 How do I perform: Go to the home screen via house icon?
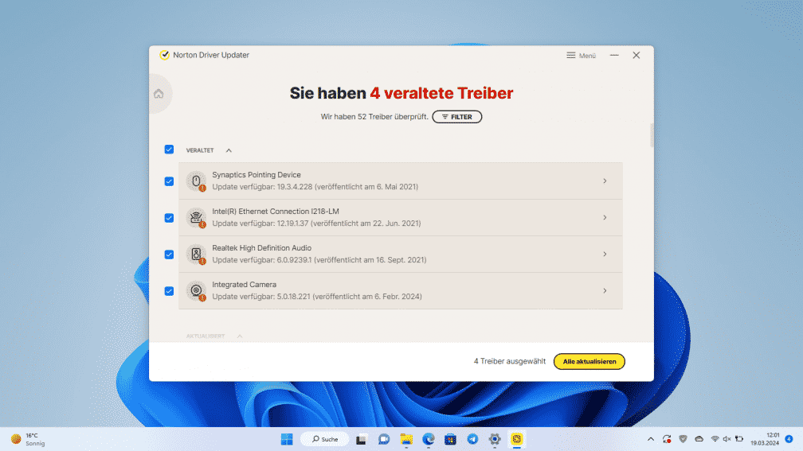point(159,94)
